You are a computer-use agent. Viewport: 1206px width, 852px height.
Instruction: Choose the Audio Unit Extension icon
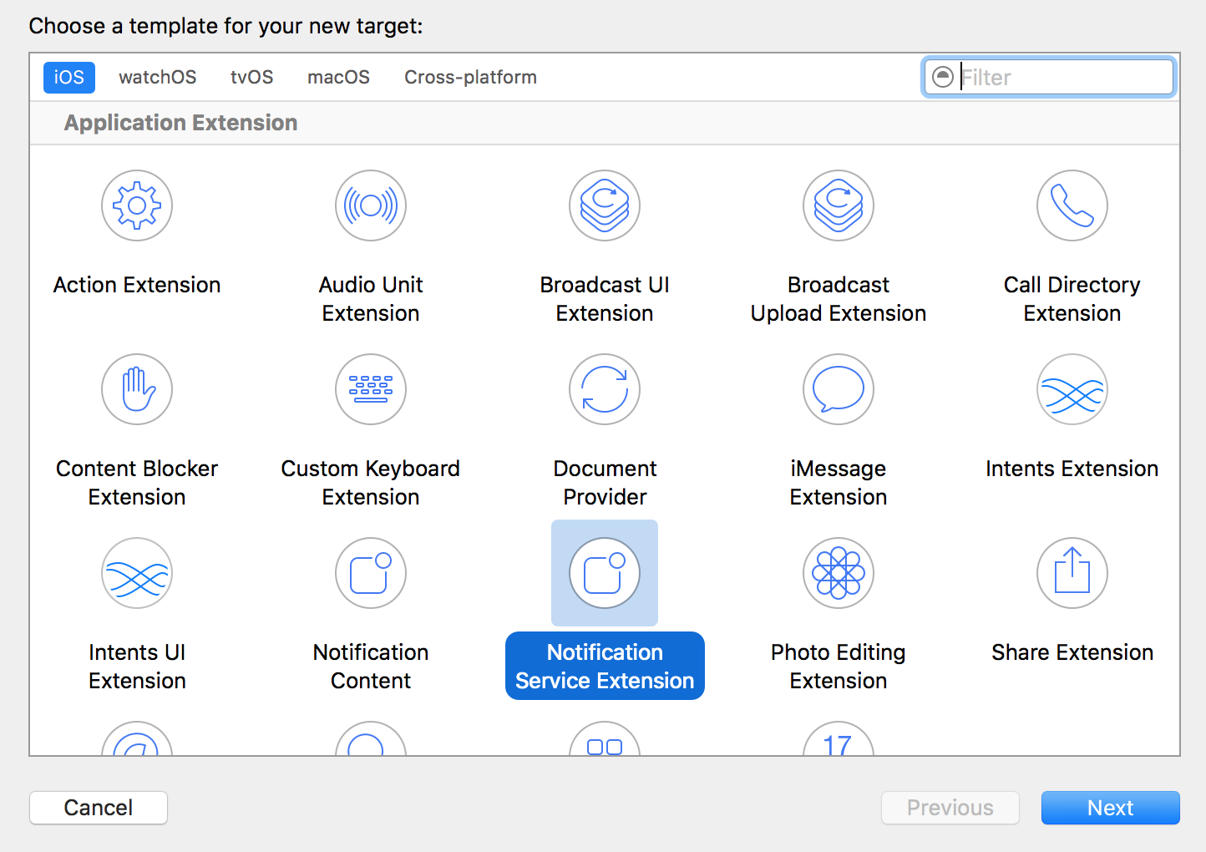pos(370,205)
